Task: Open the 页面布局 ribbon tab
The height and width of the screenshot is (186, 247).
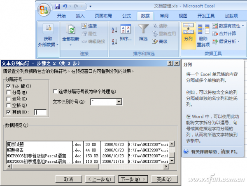Action: 103,16
